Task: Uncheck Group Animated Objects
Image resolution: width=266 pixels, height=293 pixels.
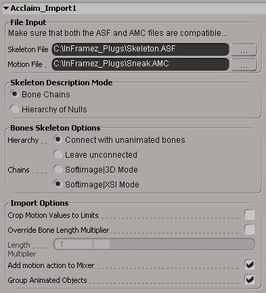Action: [x=249, y=279]
